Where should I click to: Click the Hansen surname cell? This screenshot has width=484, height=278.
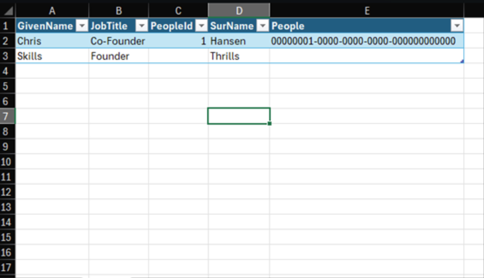point(239,41)
